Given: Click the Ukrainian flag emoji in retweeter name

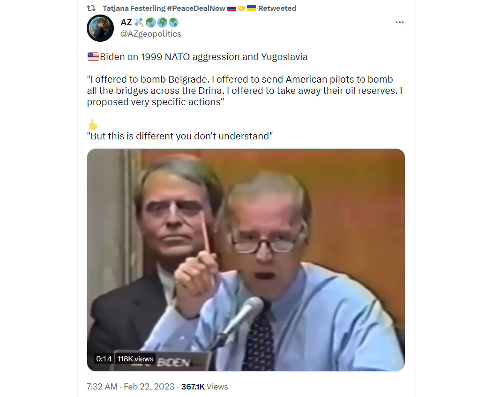Looking at the screenshot, I should 251,8.
